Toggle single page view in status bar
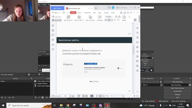 point(83,96)
